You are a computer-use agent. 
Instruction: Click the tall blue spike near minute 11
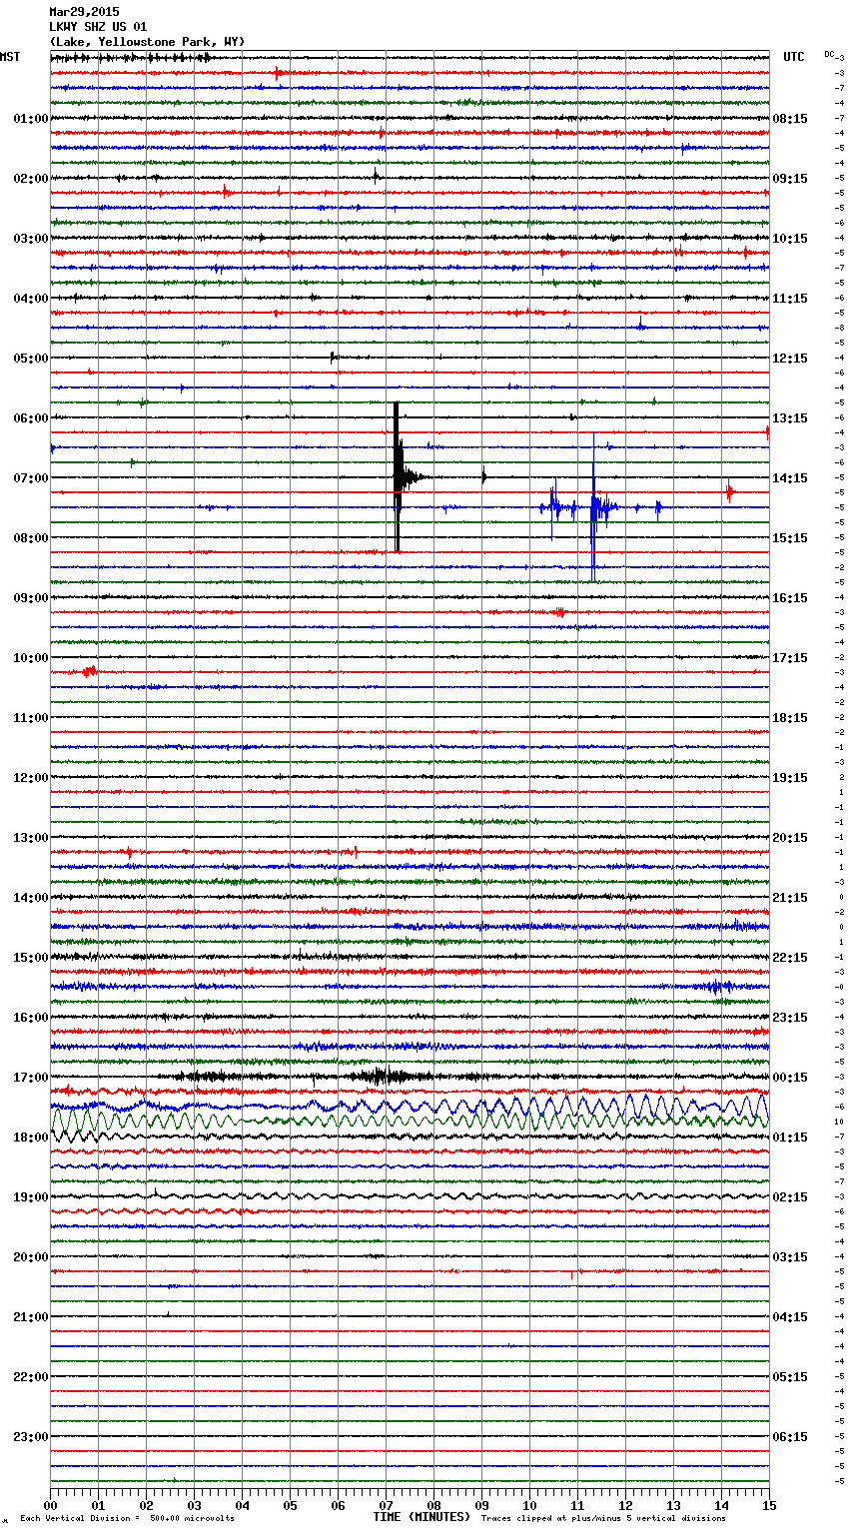(x=593, y=507)
